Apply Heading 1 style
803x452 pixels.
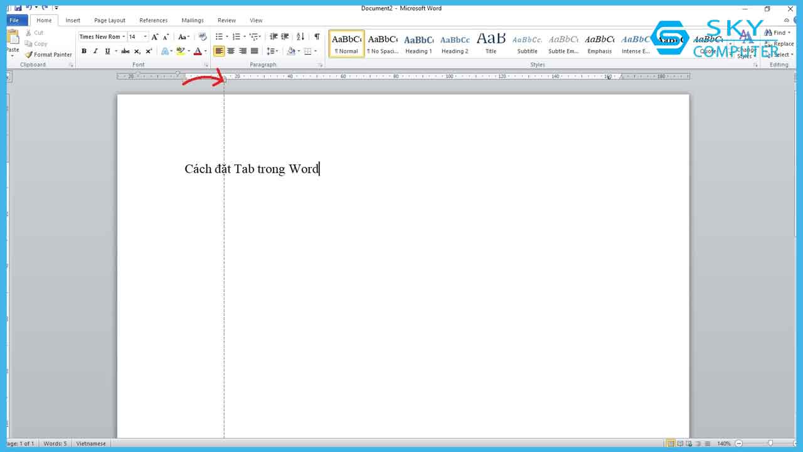point(418,44)
